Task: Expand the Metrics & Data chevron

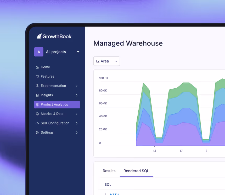Action: pyautogui.click(x=77, y=114)
